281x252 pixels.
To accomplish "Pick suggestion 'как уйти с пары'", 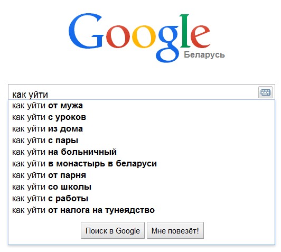I will click(x=142, y=141).
